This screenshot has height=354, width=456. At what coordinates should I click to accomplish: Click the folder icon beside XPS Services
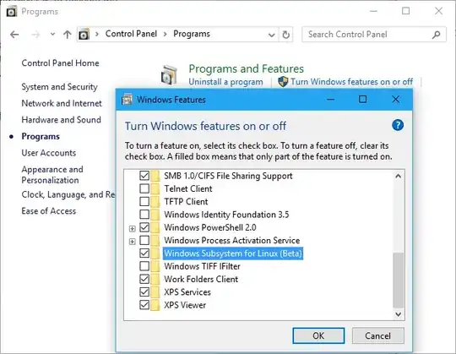pyautogui.click(x=155, y=292)
